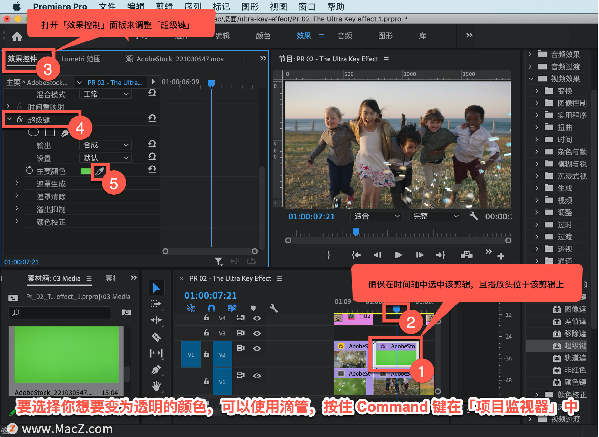The height and width of the screenshot is (437, 599).
Task: Expand the 遮罩清除 section
Action: (x=17, y=196)
